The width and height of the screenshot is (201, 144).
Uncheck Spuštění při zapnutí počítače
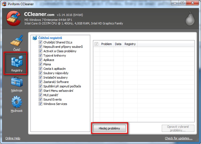pyautogui.click(x=40, y=86)
